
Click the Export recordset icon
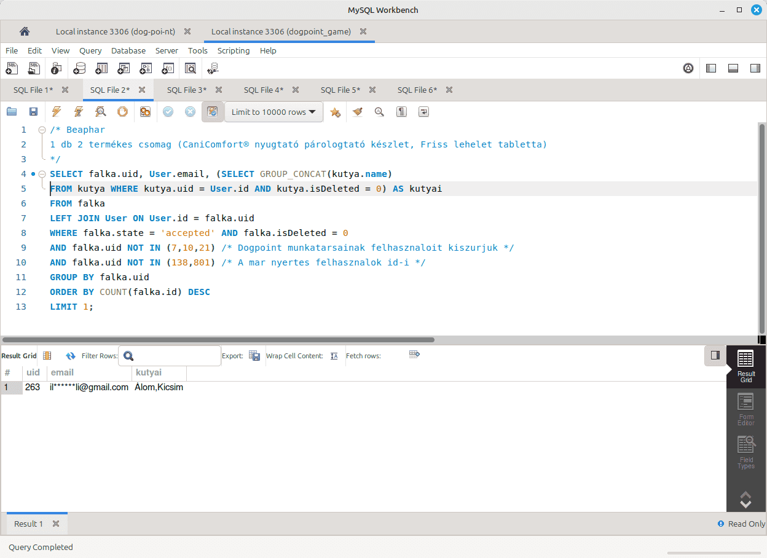[x=254, y=356]
